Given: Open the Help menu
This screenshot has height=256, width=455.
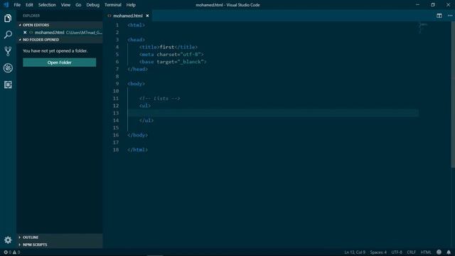Looking at the screenshot, I should [131, 5].
